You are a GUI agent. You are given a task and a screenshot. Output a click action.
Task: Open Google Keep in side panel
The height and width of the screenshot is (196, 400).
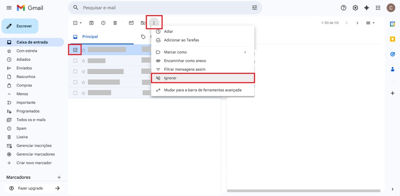pyautogui.click(x=392, y=39)
